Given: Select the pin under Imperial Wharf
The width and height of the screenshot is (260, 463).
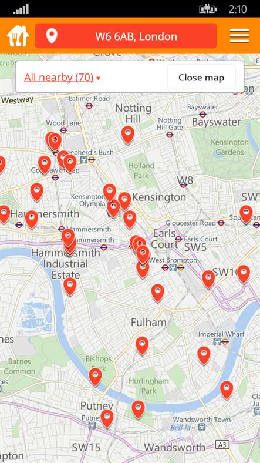Looking at the screenshot, I should click(x=204, y=355).
